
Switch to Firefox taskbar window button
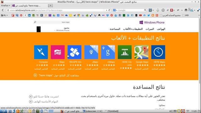tap(70, 111)
